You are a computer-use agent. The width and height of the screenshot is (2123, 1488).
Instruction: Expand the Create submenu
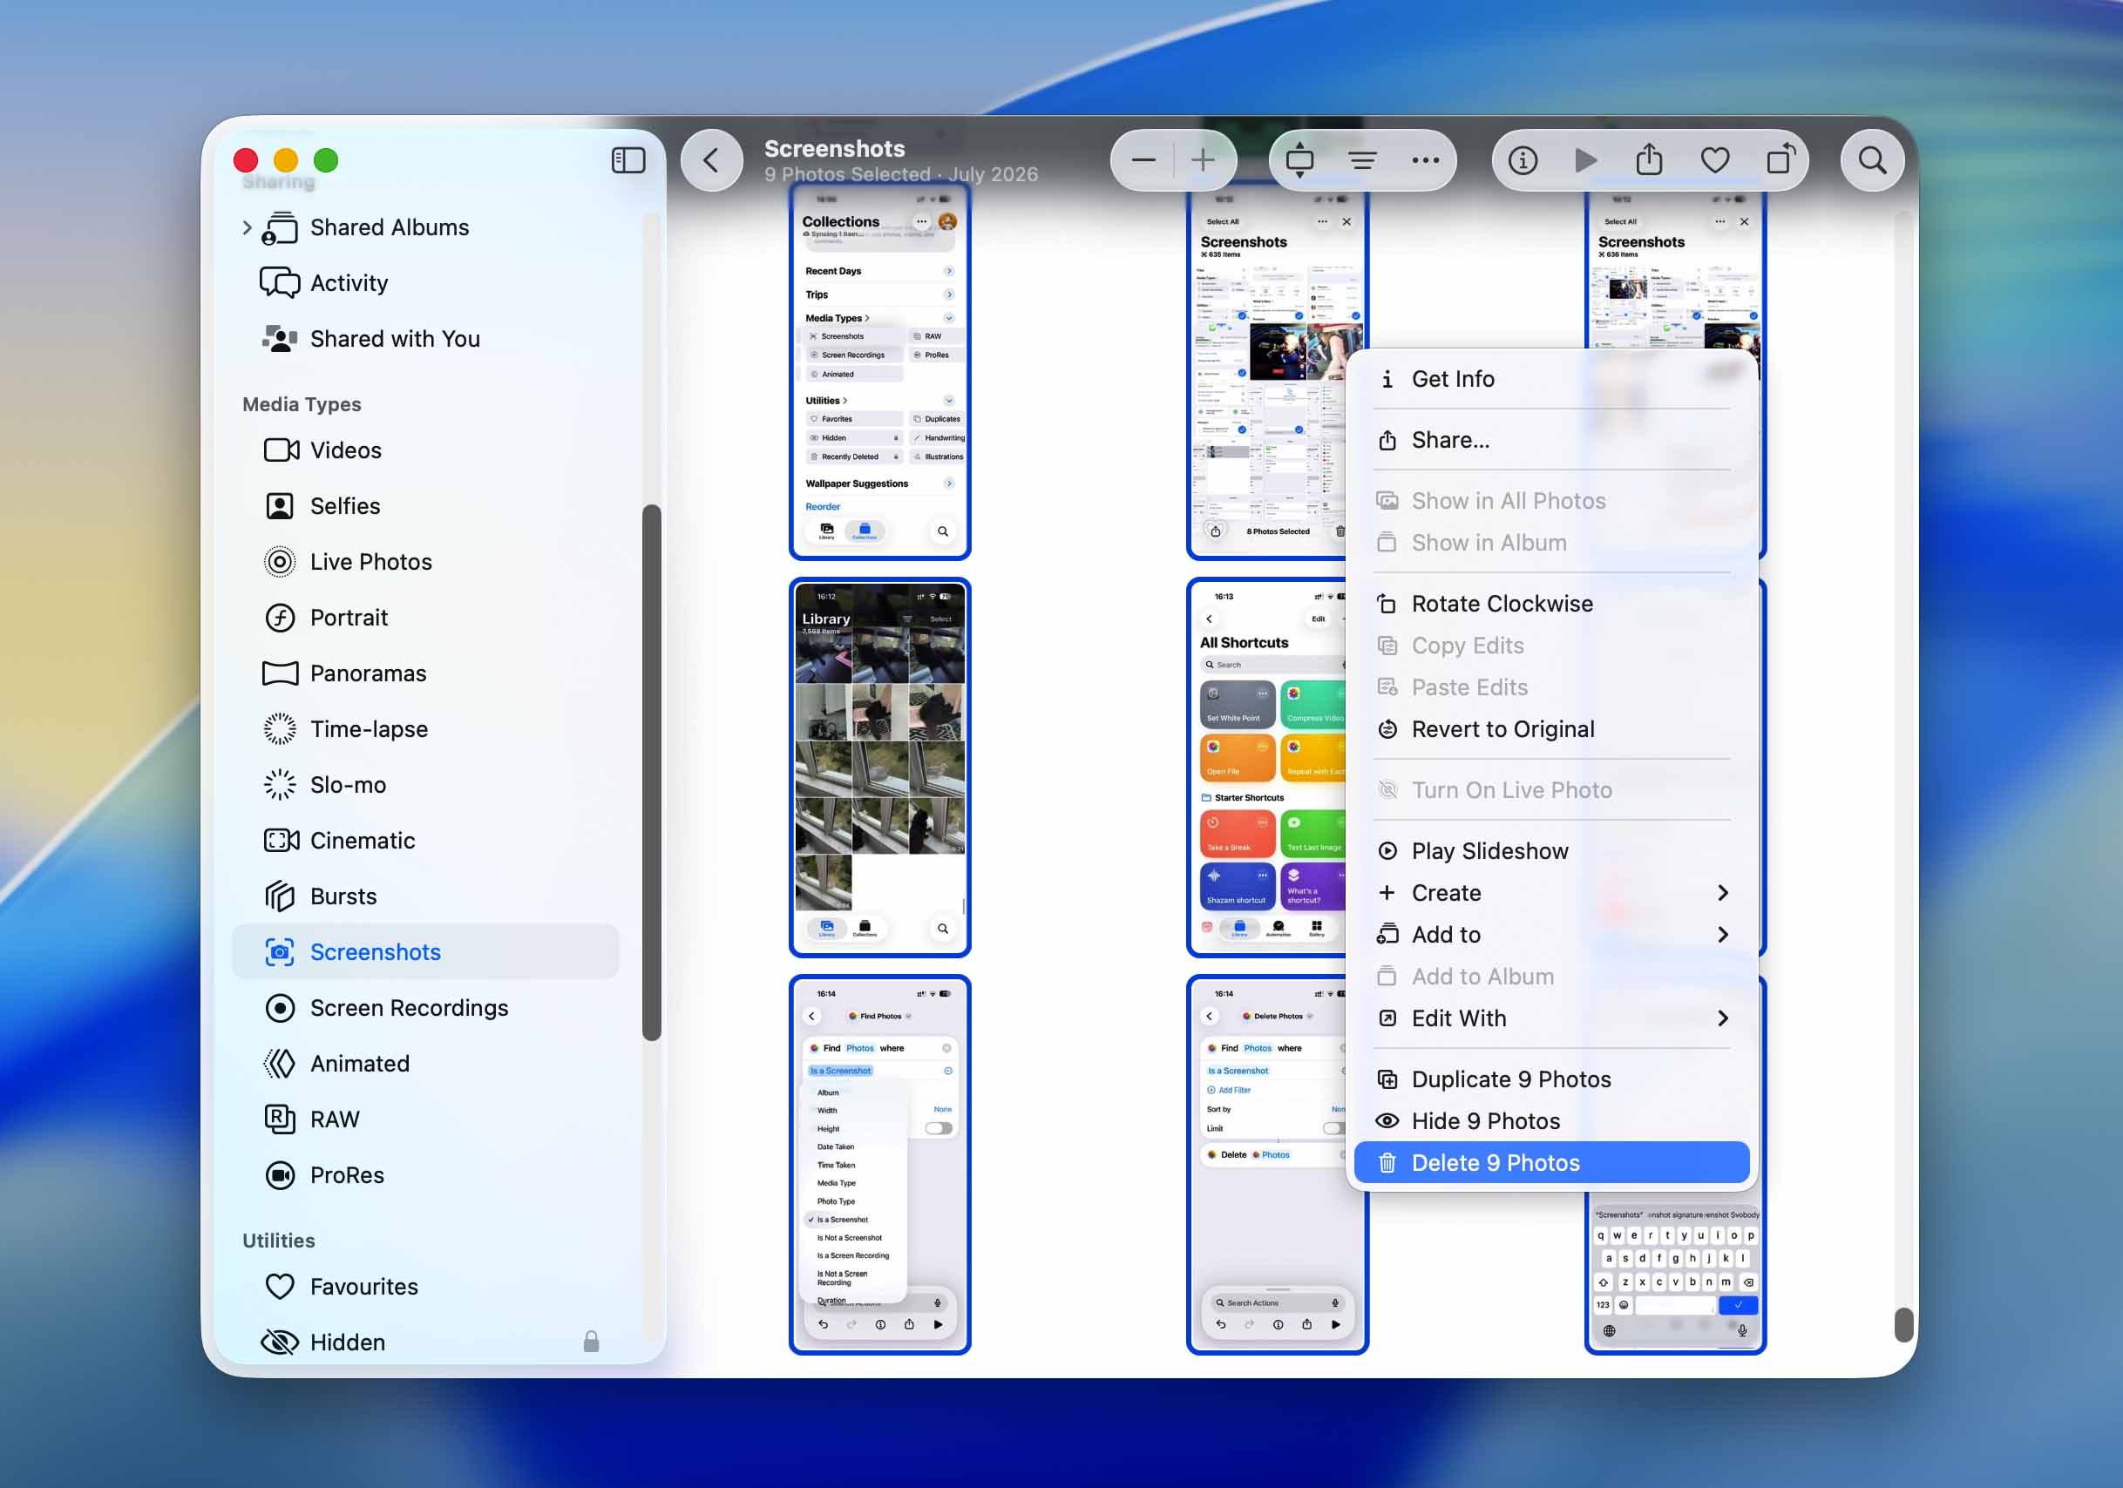click(x=1551, y=893)
